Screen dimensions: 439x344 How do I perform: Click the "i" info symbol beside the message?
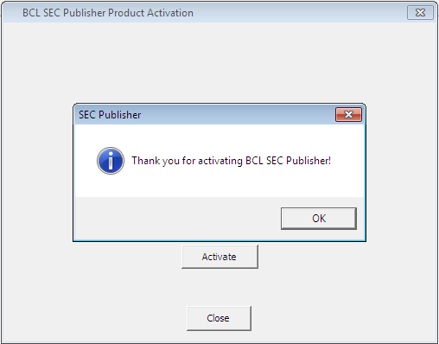(111, 161)
